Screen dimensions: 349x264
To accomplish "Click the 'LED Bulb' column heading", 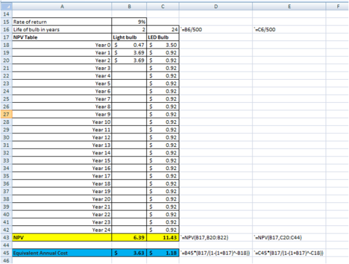I will (x=163, y=37).
